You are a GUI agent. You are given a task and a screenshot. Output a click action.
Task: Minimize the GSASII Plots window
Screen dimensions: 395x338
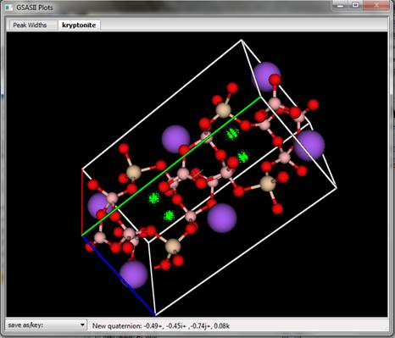pyautogui.click(x=341, y=5)
